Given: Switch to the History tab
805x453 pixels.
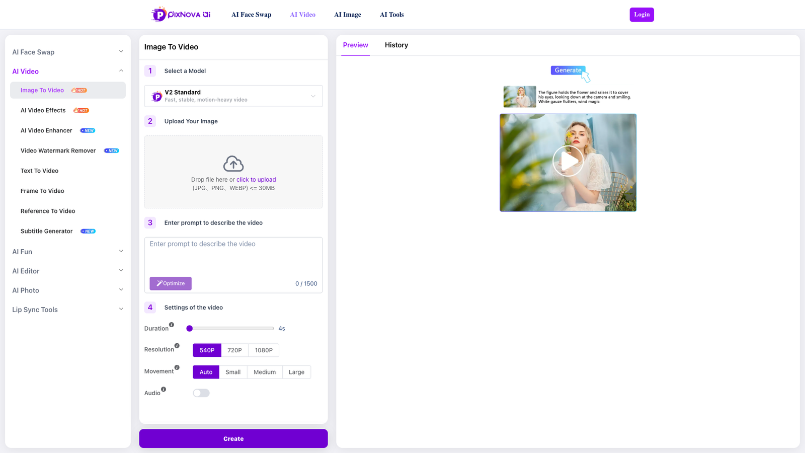Looking at the screenshot, I should coord(396,45).
